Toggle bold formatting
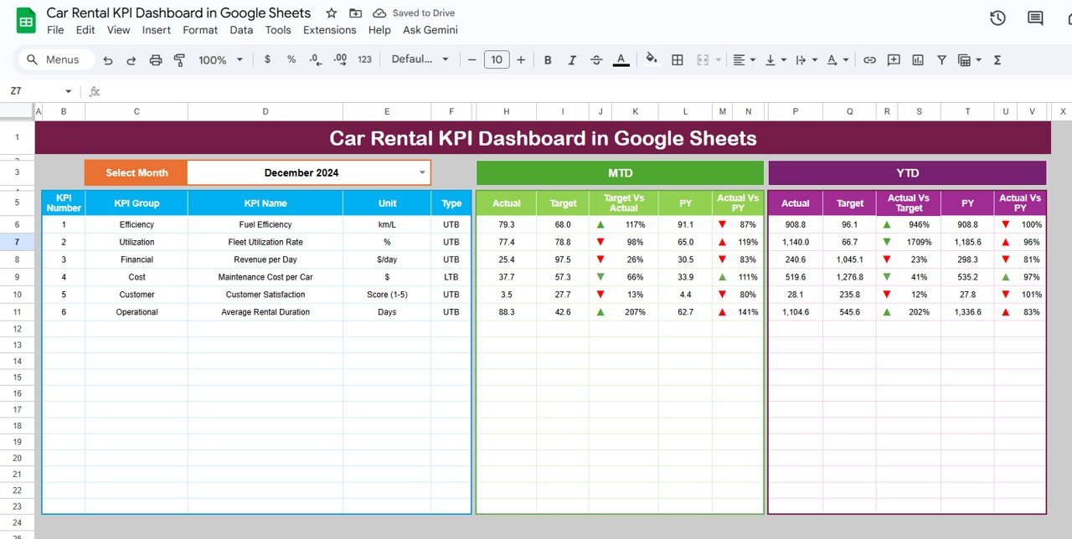 547,59
